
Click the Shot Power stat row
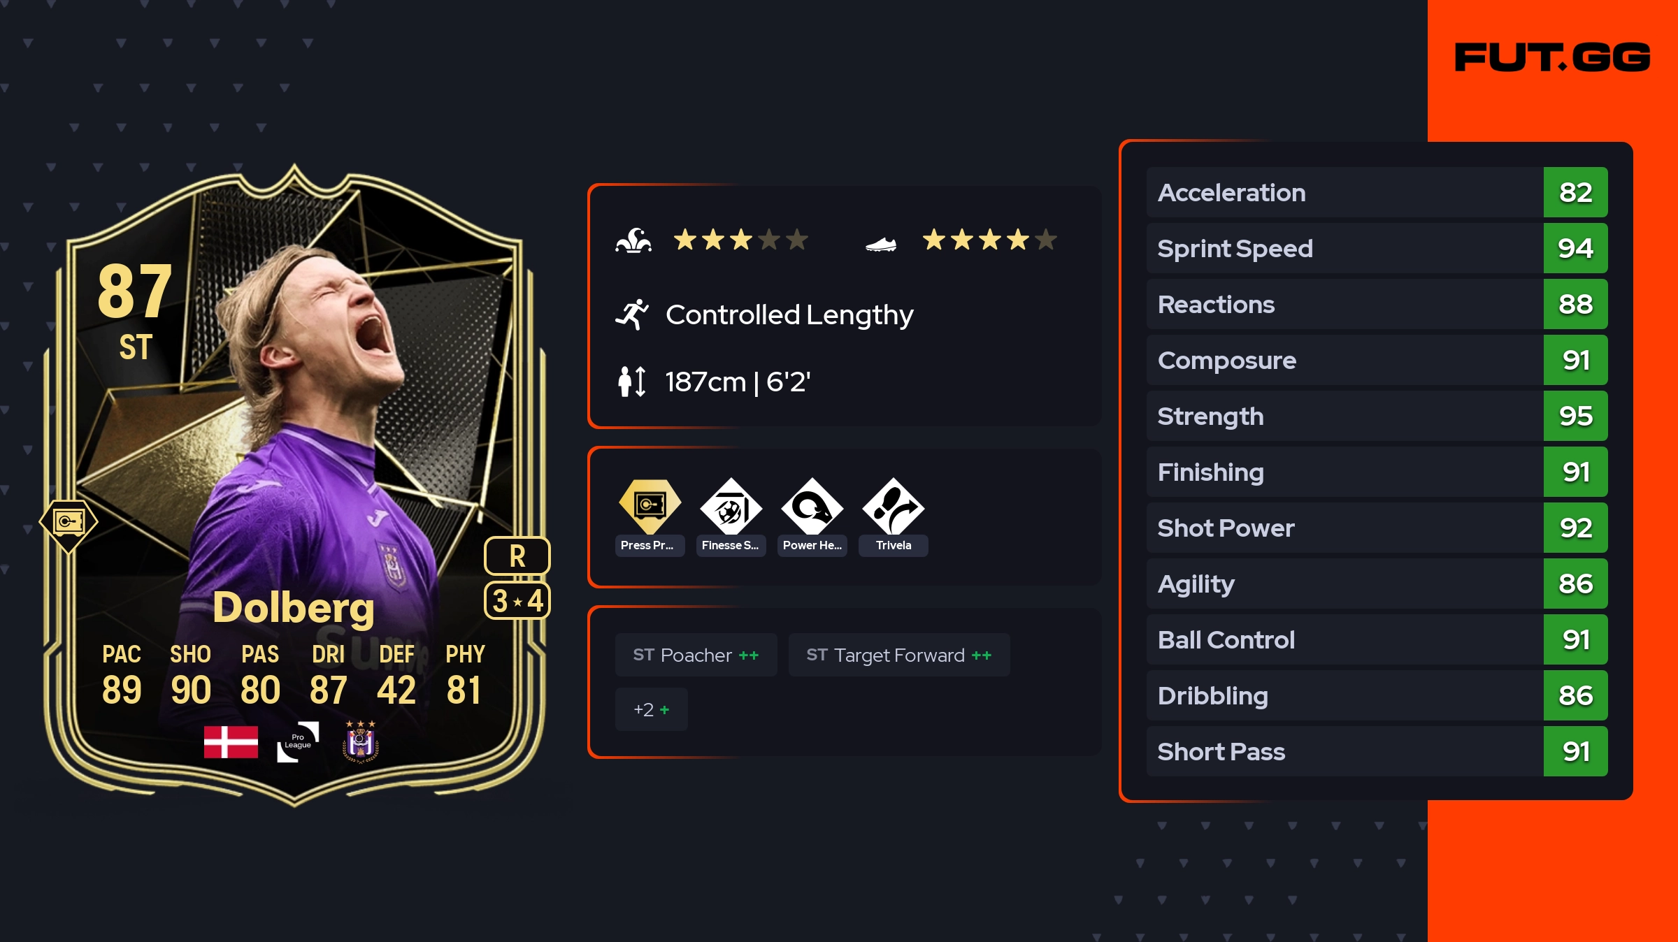coord(1377,528)
